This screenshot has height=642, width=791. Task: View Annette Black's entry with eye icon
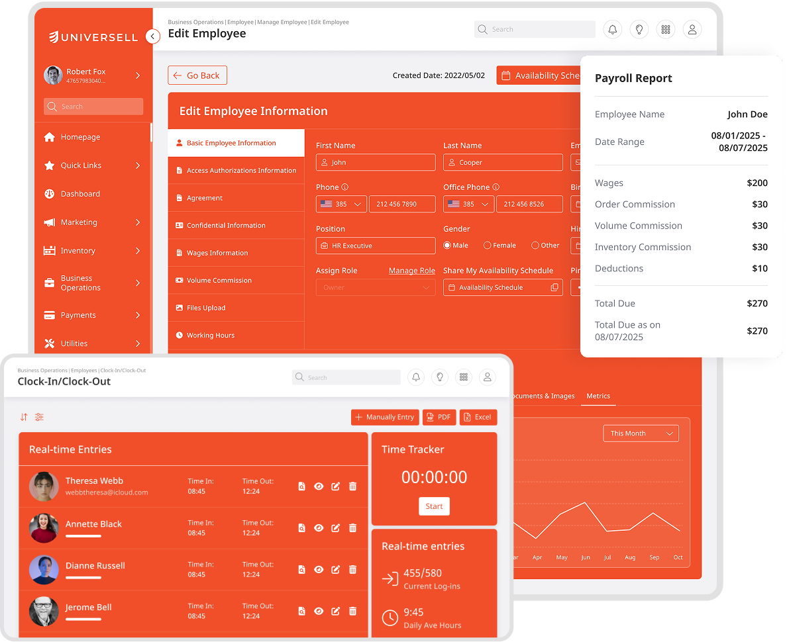point(319,527)
